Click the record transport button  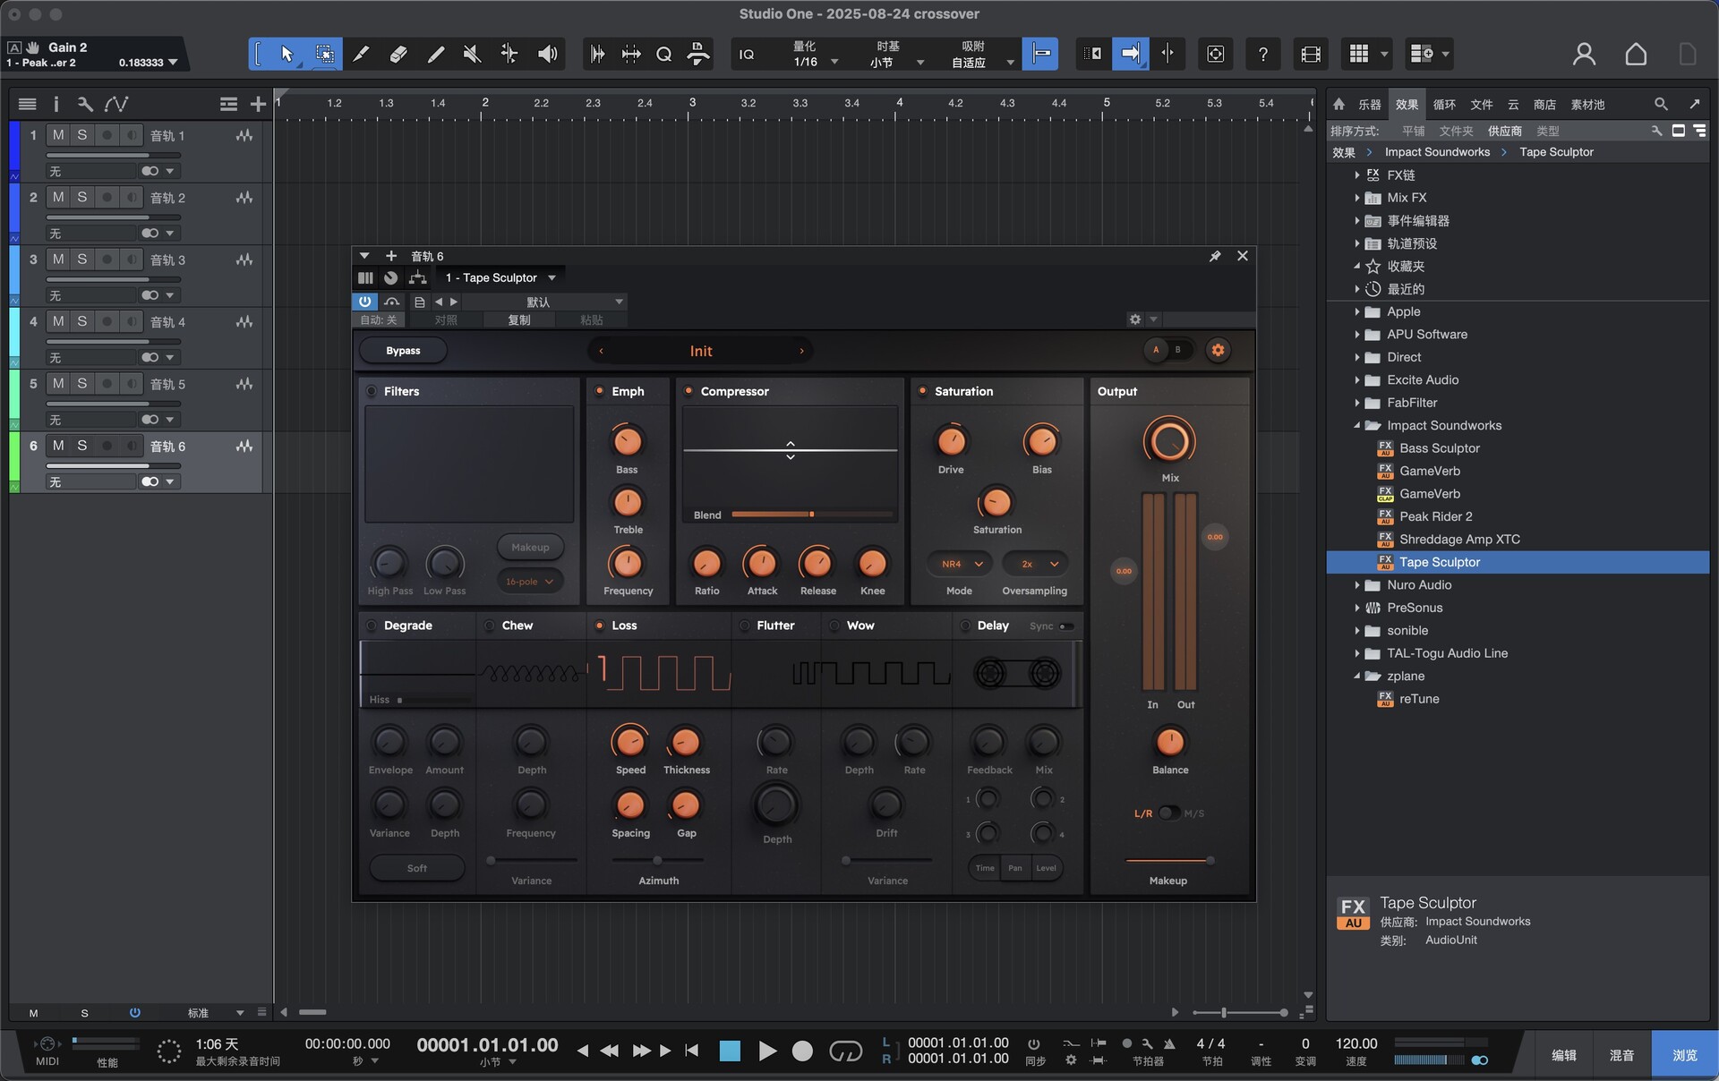point(803,1051)
